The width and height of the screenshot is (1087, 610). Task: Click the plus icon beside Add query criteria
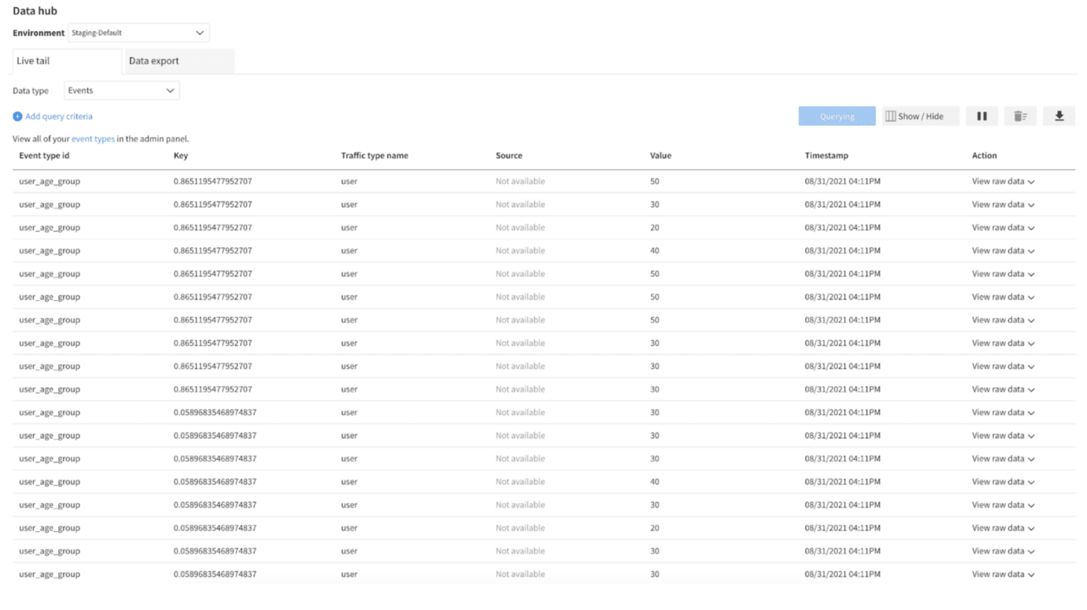[x=18, y=117]
